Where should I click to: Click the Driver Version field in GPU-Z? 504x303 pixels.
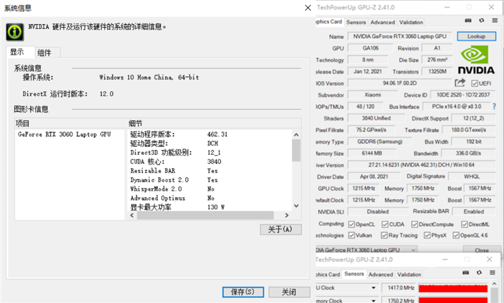point(421,165)
